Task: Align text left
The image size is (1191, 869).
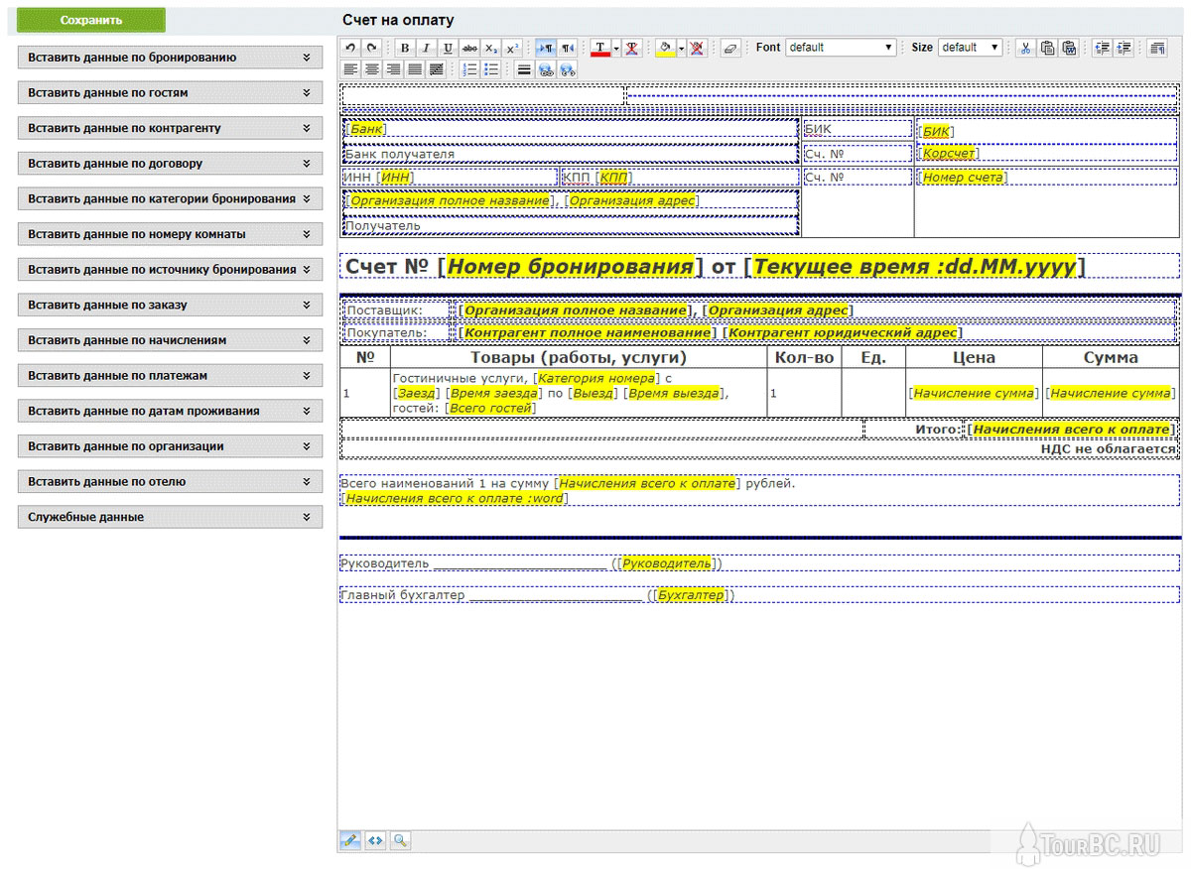Action: point(350,69)
